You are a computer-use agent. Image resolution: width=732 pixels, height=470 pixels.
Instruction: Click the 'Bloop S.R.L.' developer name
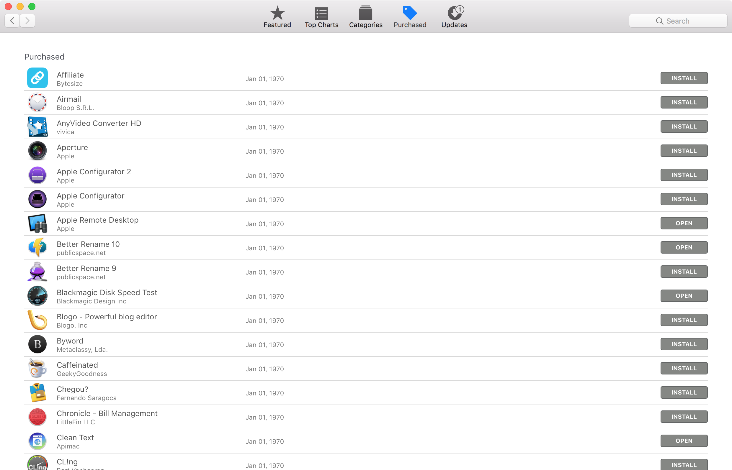76,108
